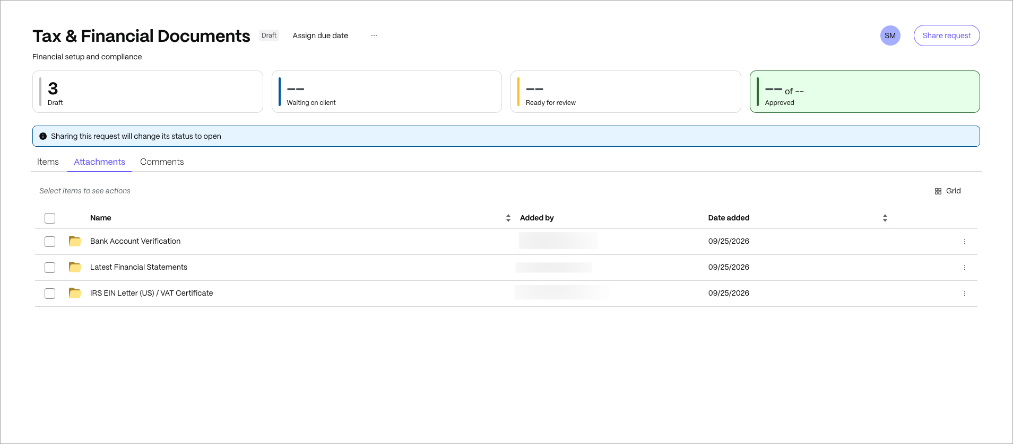This screenshot has height=444, width=1013.
Task: Click the sharing status banner text
Action: click(136, 136)
